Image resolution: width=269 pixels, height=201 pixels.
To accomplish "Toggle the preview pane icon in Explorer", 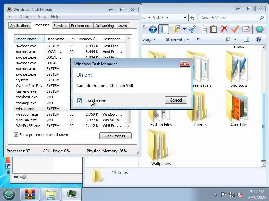I will 246,39.
